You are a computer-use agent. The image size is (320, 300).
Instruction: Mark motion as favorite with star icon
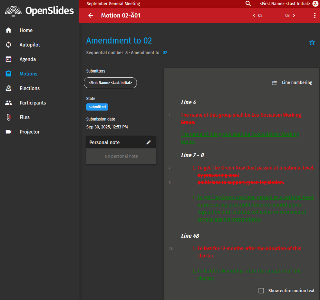click(312, 42)
